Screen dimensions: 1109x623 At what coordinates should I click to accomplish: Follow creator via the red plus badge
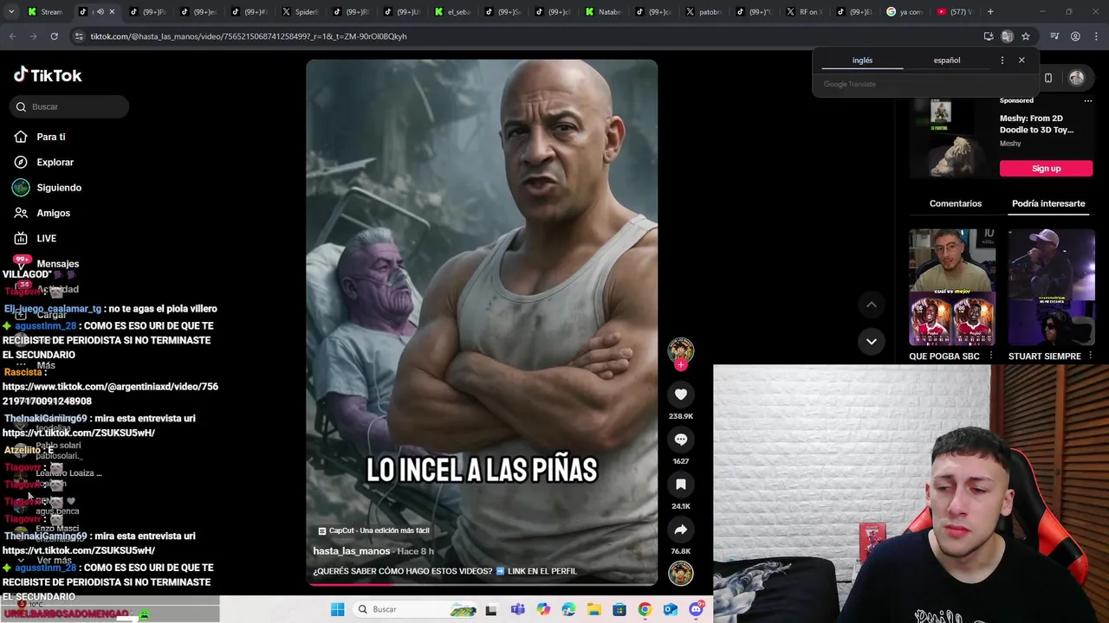[681, 365]
